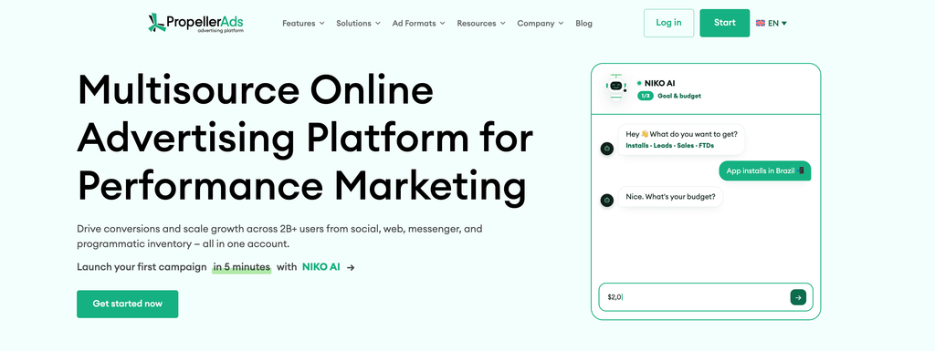Viewport: 935px width, 351px height.
Task: Click bot avatar beside the Hey message
Action: pyautogui.click(x=607, y=149)
